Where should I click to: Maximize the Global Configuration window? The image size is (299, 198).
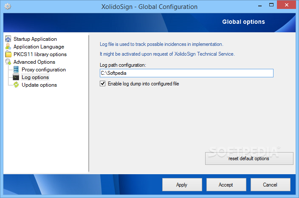(x=271, y=5)
